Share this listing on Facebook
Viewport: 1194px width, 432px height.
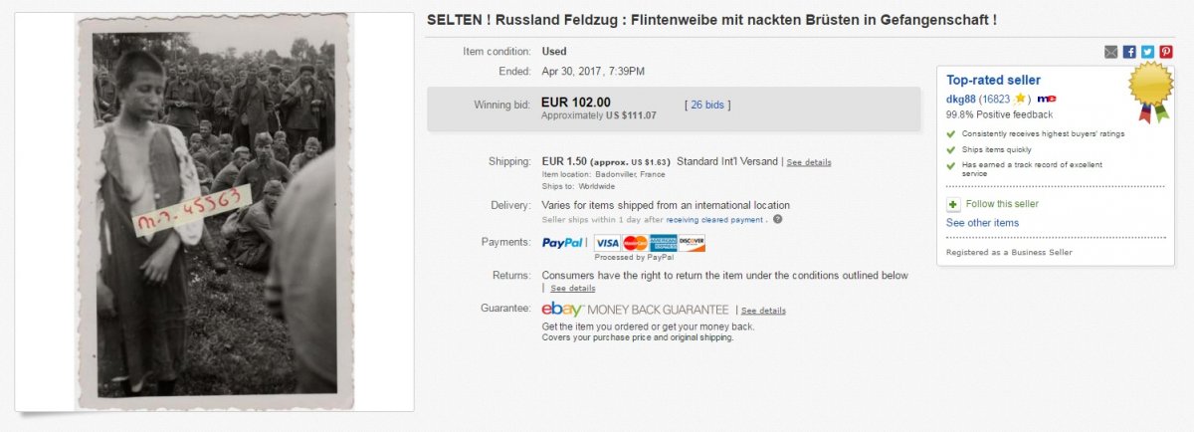[1129, 52]
